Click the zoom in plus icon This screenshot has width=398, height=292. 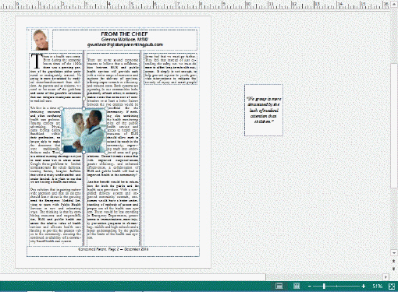363,287
